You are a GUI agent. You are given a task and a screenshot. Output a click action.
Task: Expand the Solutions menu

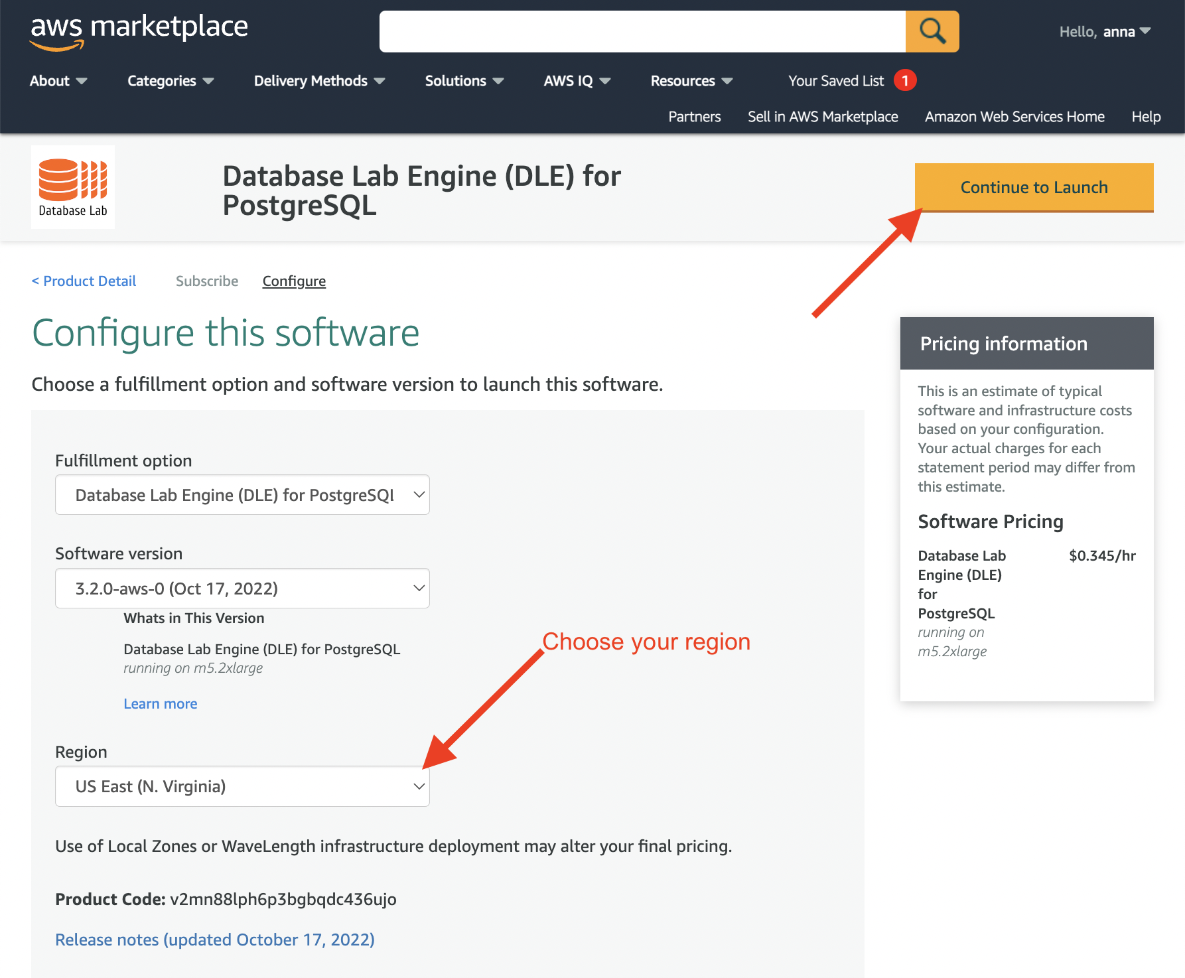tap(464, 81)
